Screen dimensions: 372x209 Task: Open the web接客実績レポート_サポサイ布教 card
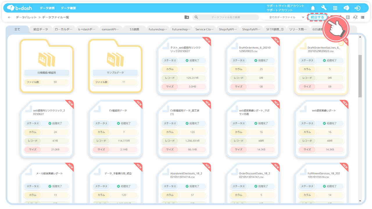[x=253, y=129]
